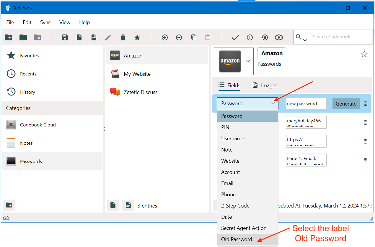Click the drag handle on the Password row

point(366,103)
